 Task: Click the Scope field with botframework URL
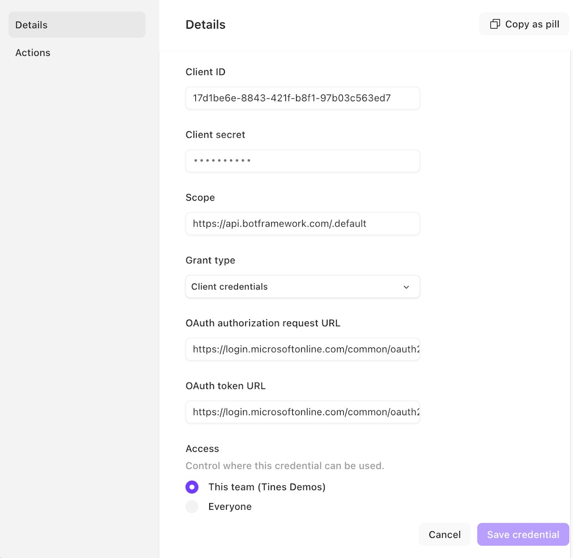click(x=302, y=224)
